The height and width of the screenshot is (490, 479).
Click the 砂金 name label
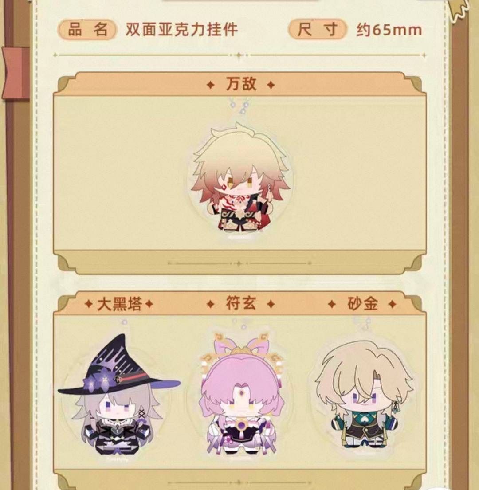click(362, 304)
